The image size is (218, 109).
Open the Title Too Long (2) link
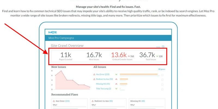point(104,89)
